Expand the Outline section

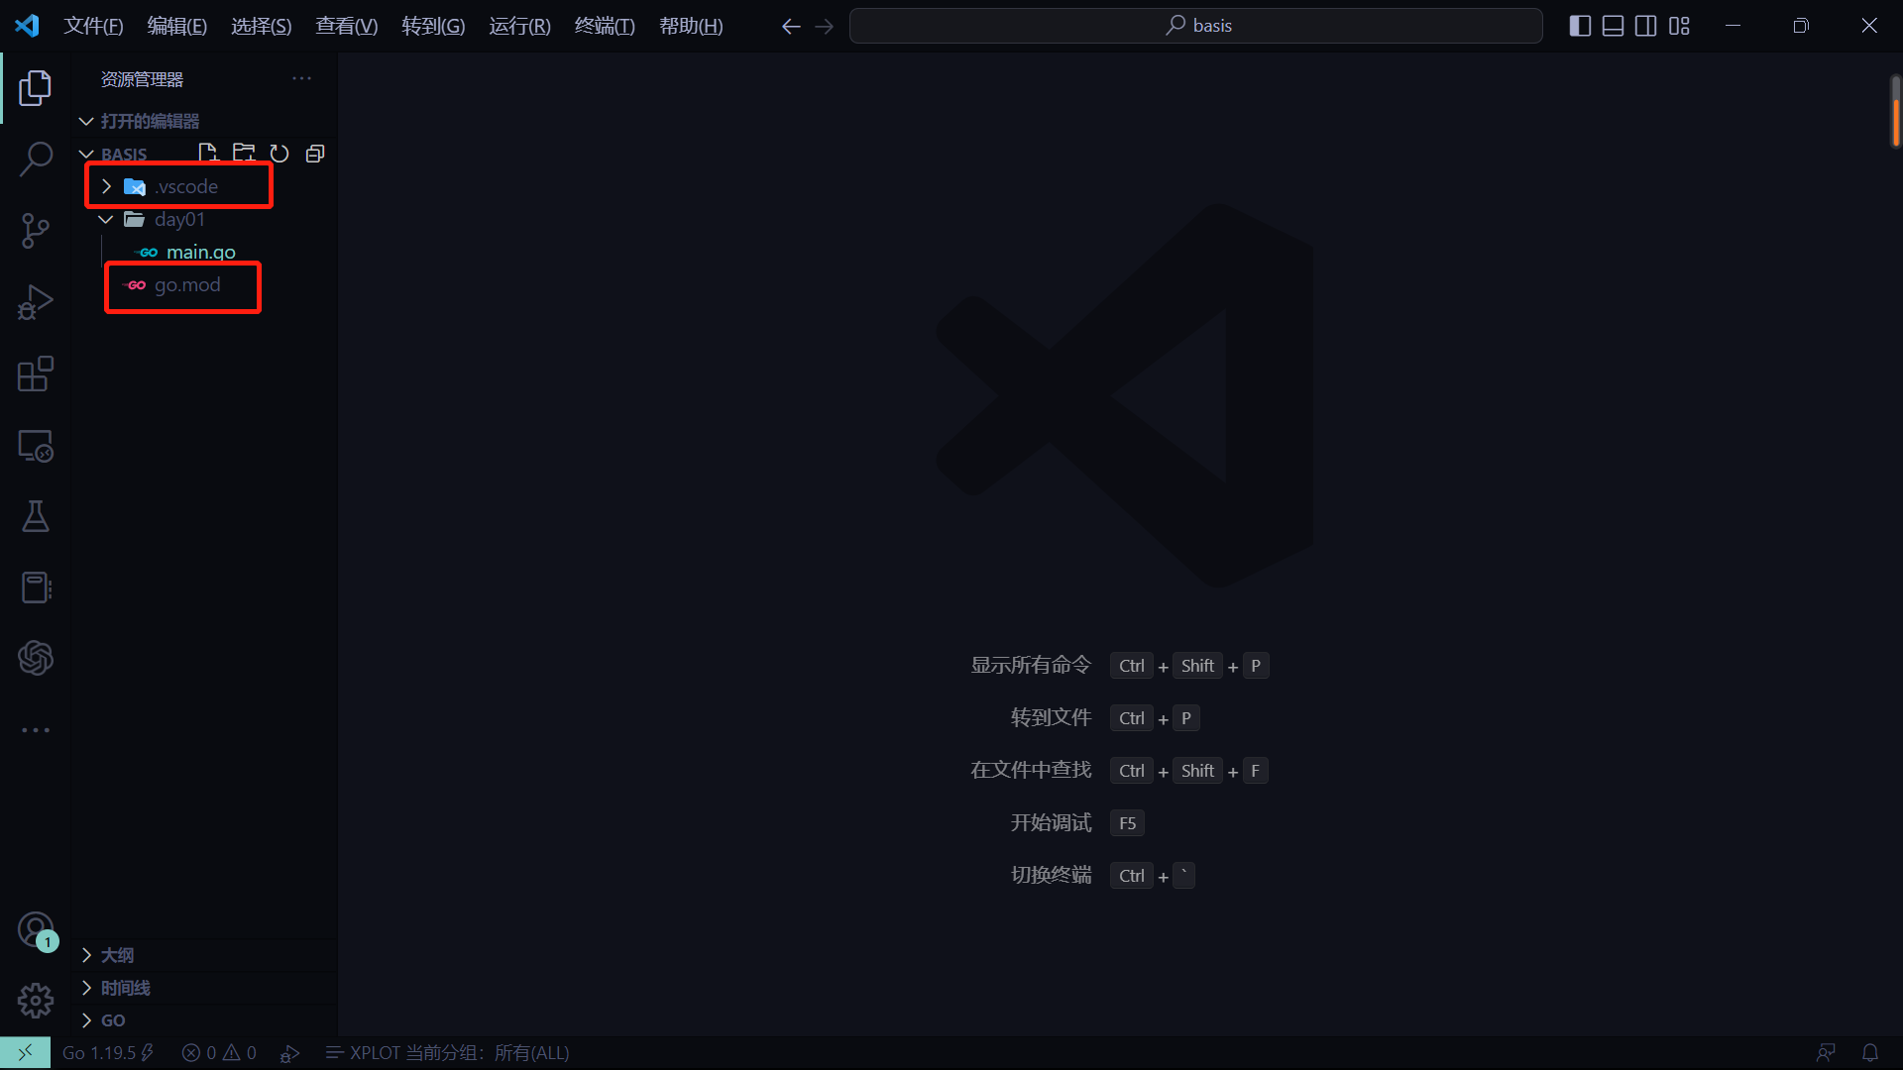click(205, 955)
